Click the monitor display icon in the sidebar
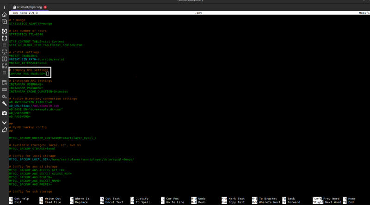 point(4,82)
